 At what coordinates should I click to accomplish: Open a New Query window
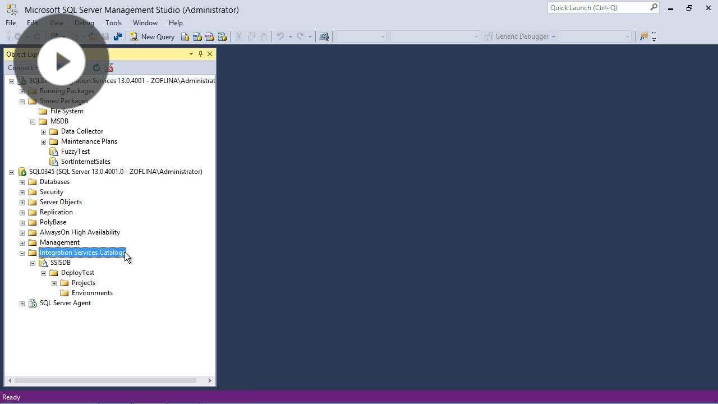tap(152, 36)
